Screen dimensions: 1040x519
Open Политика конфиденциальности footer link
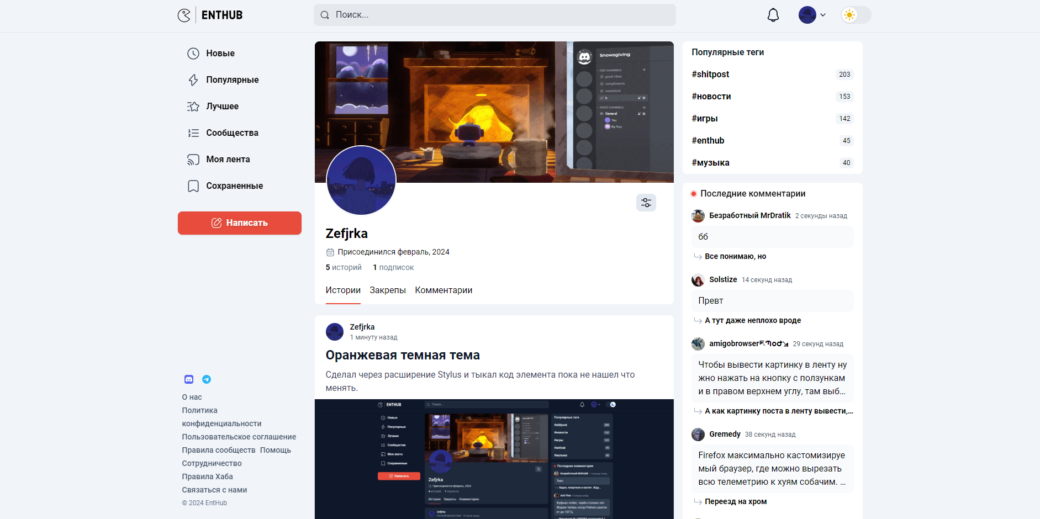pos(222,417)
